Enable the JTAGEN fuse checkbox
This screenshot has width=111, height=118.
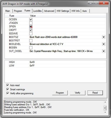click(x=31, y=23)
